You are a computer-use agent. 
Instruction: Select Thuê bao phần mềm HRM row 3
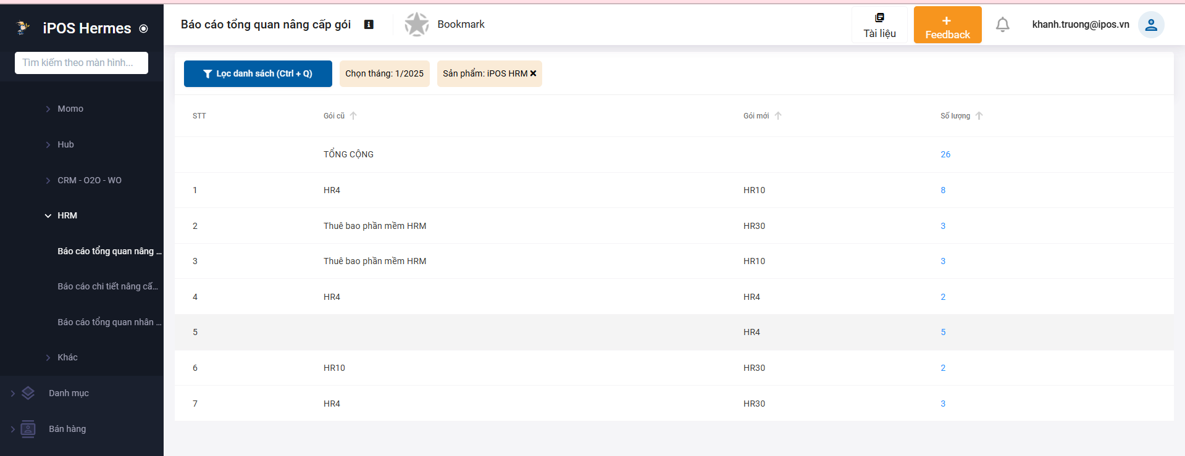[375, 261]
